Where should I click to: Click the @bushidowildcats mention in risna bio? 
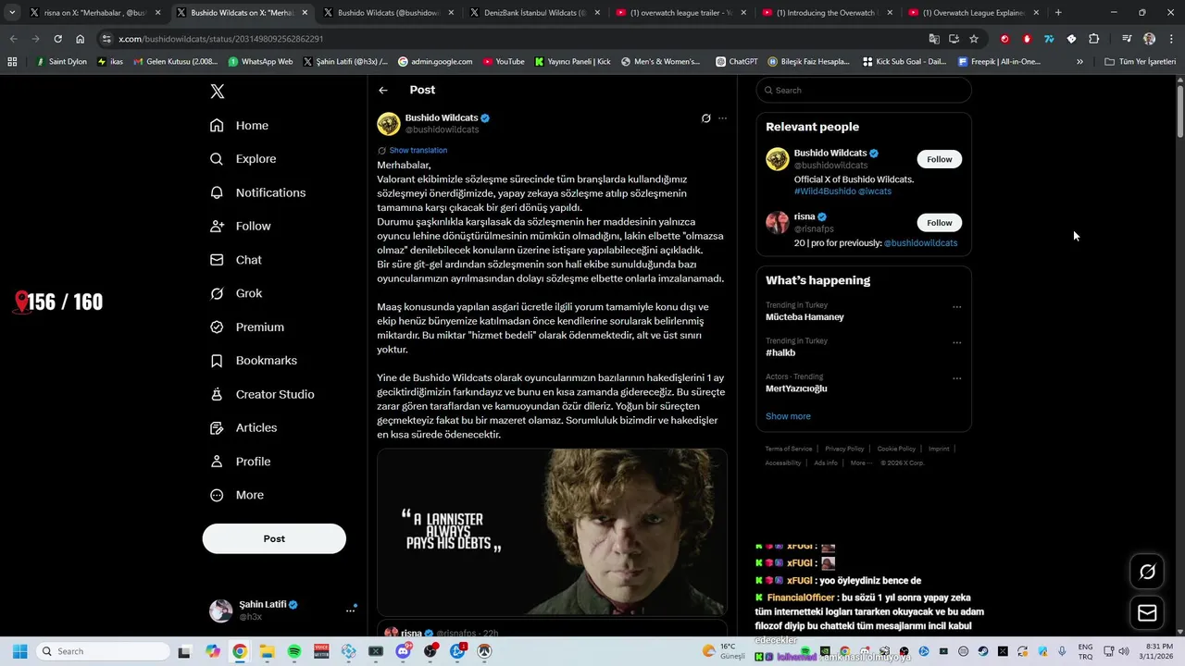pos(920,243)
